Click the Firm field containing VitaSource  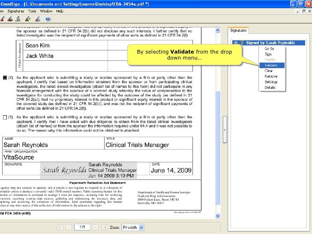tap(98, 156)
